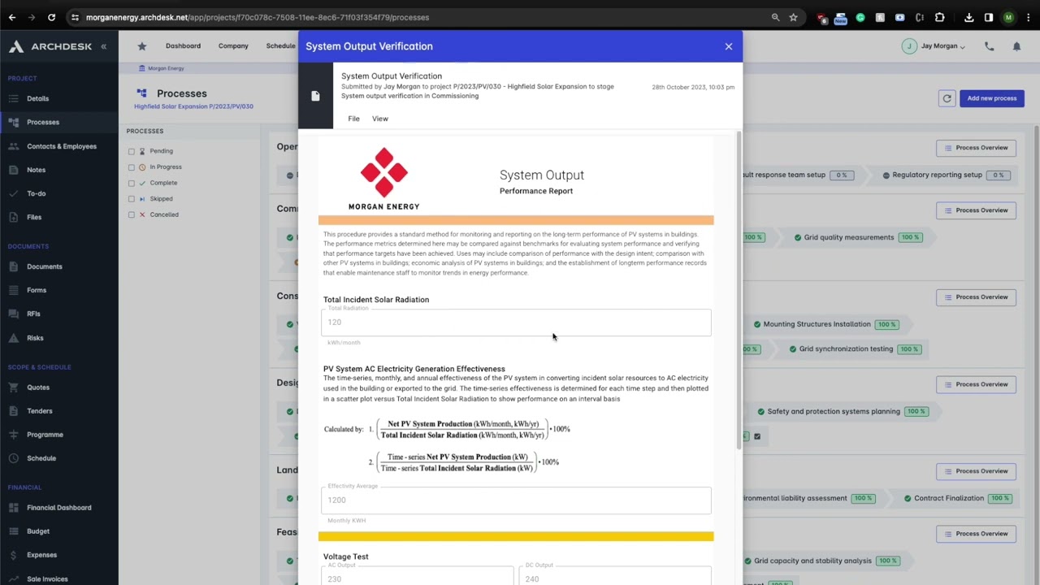Click the dialog's vertical scrollbar
Image resolution: width=1040 pixels, height=585 pixels.
click(x=739, y=288)
